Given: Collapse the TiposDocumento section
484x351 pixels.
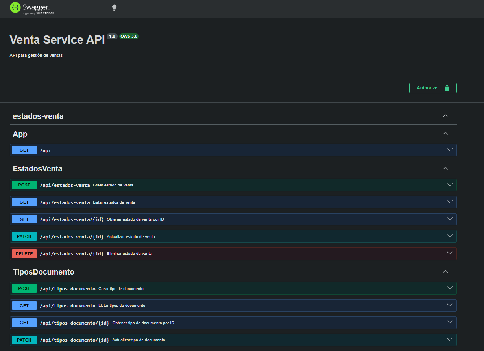Looking at the screenshot, I should pos(445,272).
